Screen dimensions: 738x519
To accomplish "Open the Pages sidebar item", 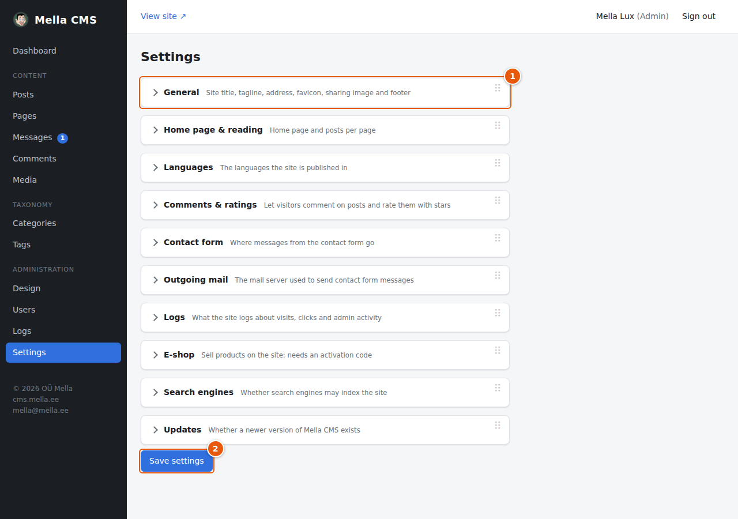I will coord(63,116).
